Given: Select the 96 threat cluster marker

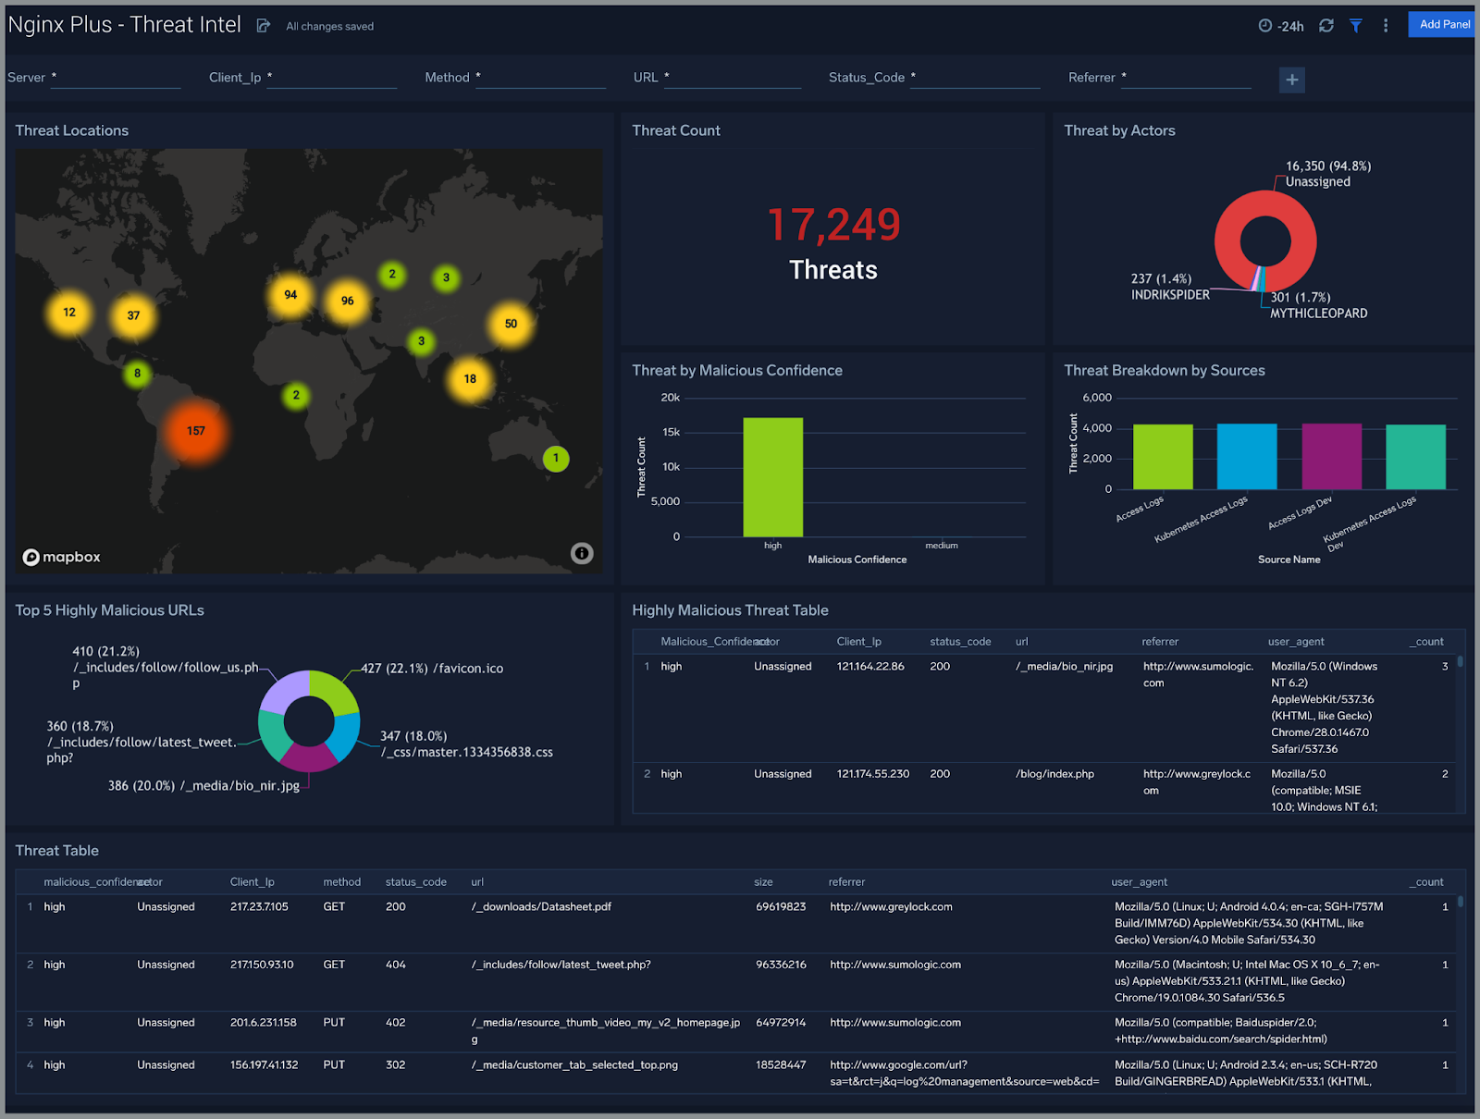Looking at the screenshot, I should click(348, 301).
